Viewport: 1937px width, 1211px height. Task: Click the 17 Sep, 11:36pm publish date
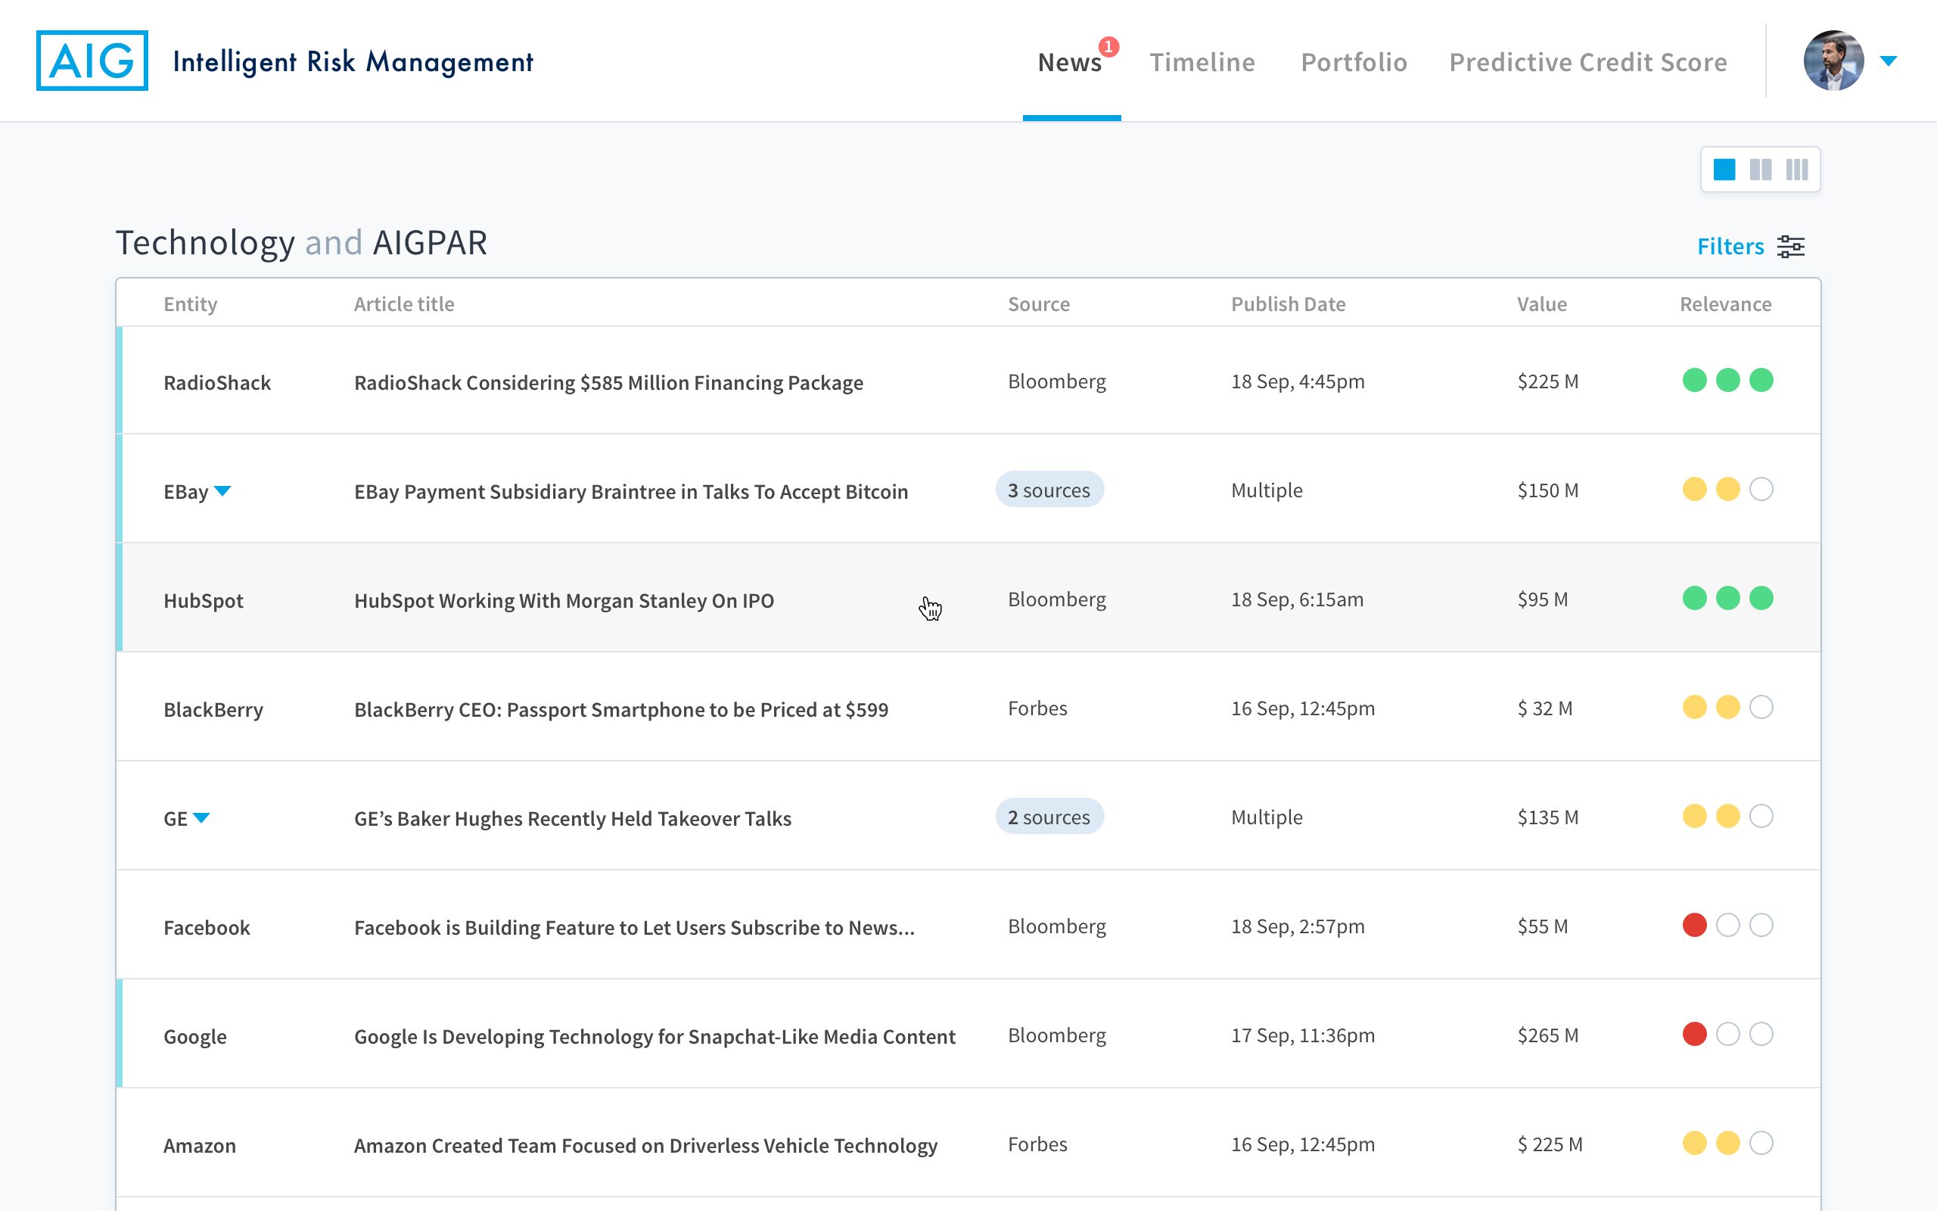1303,1035
